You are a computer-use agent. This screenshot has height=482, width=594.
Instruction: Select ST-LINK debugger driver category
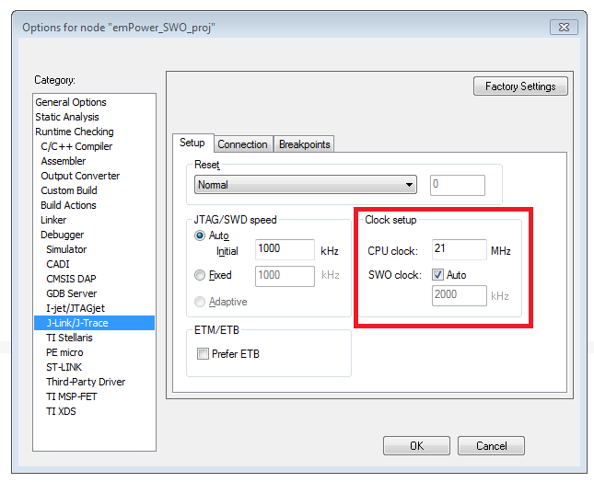(64, 367)
